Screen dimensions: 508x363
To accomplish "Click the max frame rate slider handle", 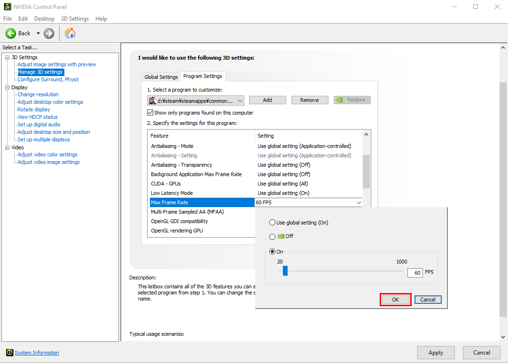I will pyautogui.click(x=285, y=270).
